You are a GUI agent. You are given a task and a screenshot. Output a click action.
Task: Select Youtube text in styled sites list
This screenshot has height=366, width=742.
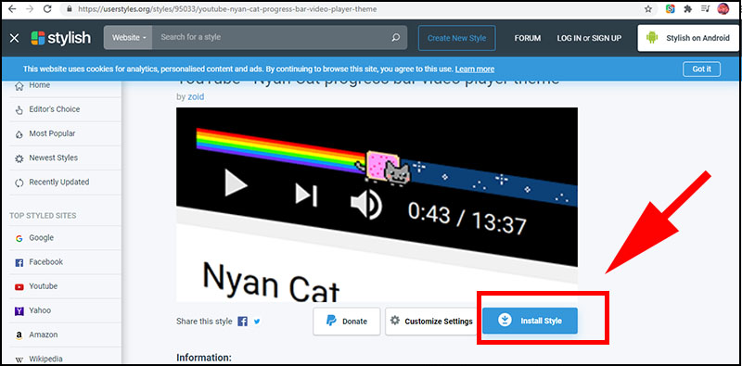(43, 286)
